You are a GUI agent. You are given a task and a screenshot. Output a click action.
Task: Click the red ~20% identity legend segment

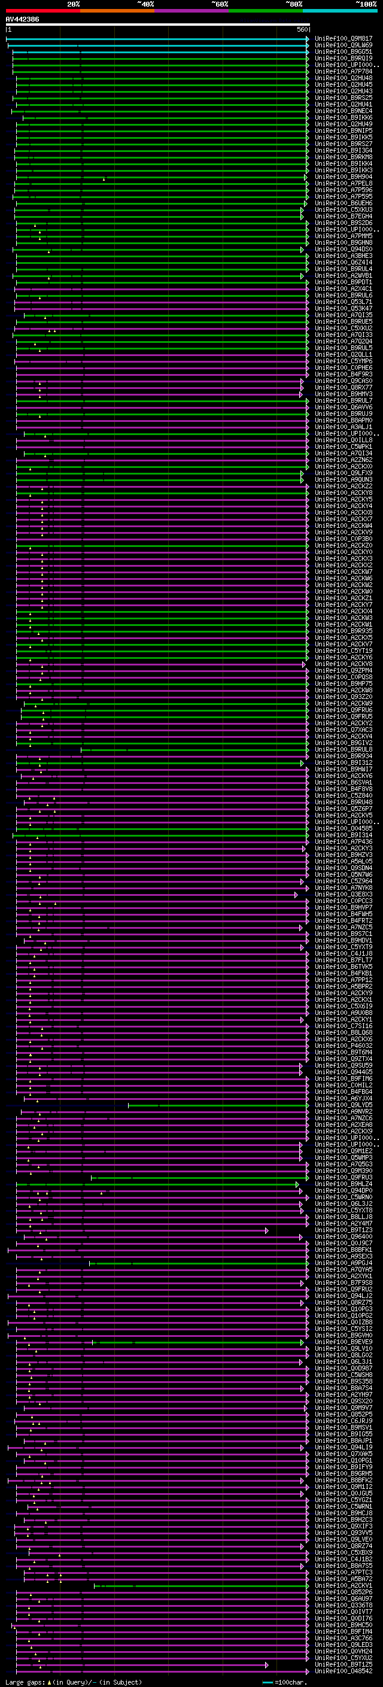click(42, 11)
